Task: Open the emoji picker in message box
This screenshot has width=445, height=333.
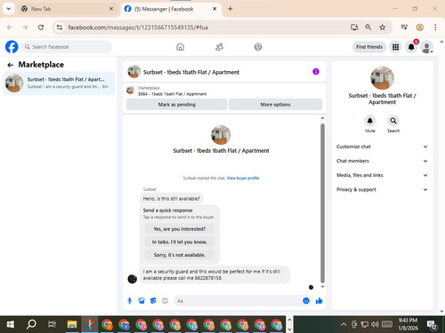Action: pyautogui.click(x=306, y=301)
